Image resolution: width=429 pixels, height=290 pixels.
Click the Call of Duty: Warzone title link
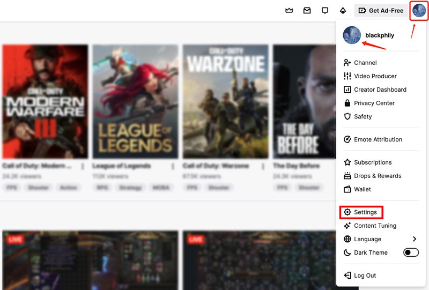point(216,166)
